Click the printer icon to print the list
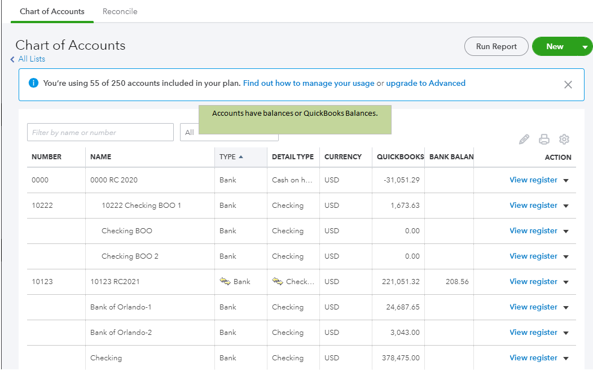Screen dimensions: 593x375 click(x=544, y=139)
